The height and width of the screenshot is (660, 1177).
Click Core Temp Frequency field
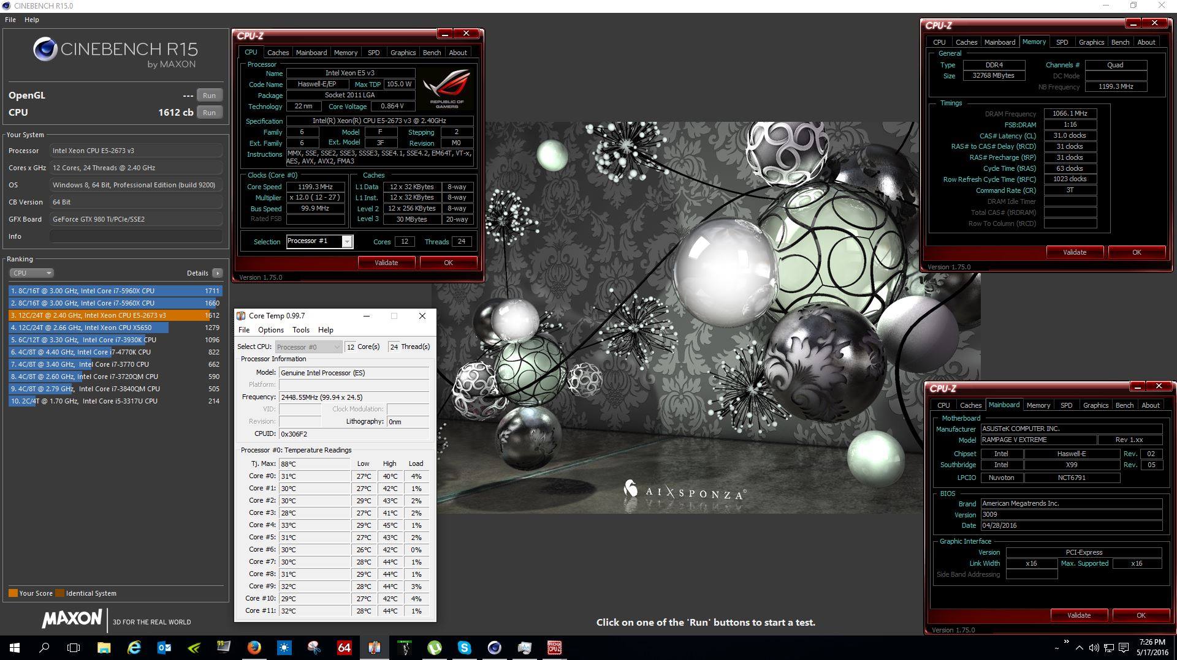pos(354,397)
